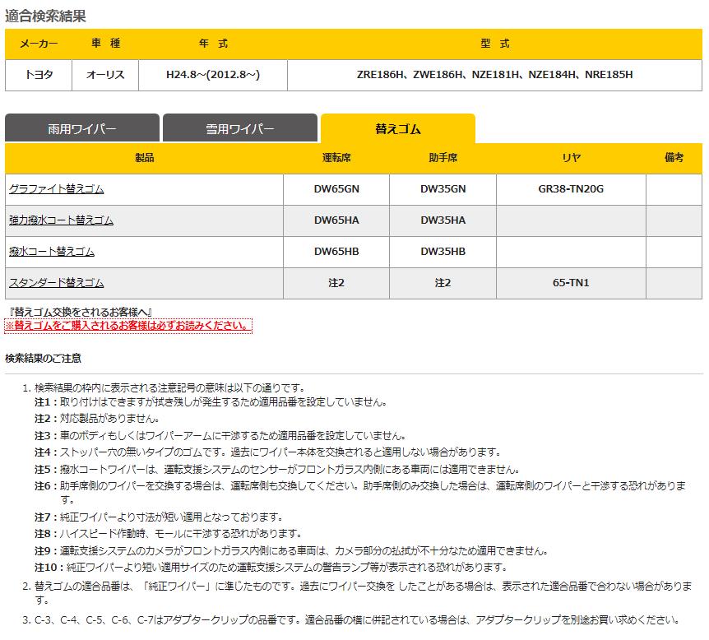Click the H24.8~(2012.8~) year cell

pyautogui.click(x=213, y=75)
